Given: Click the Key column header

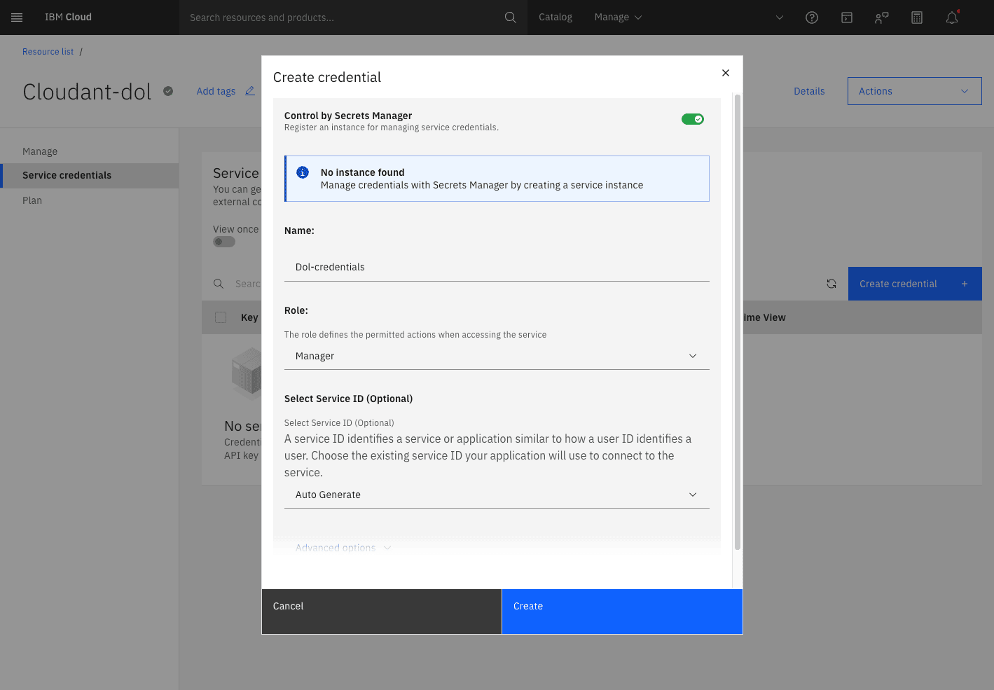Looking at the screenshot, I should pyautogui.click(x=249, y=317).
